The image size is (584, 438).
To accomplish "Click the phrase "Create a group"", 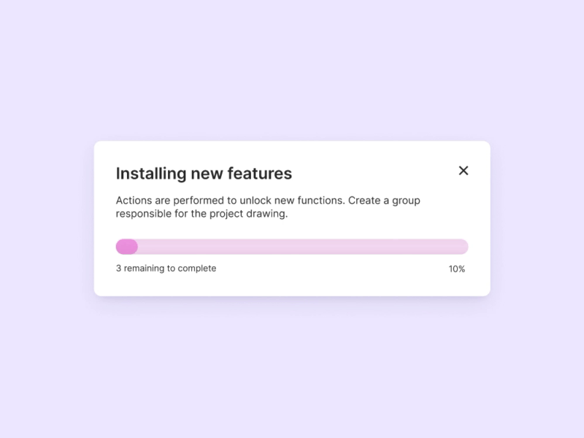I will click(384, 201).
